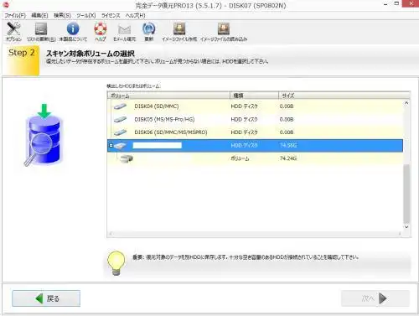
Task: Click the 74.24G volume drive icon
Action: [127, 158]
